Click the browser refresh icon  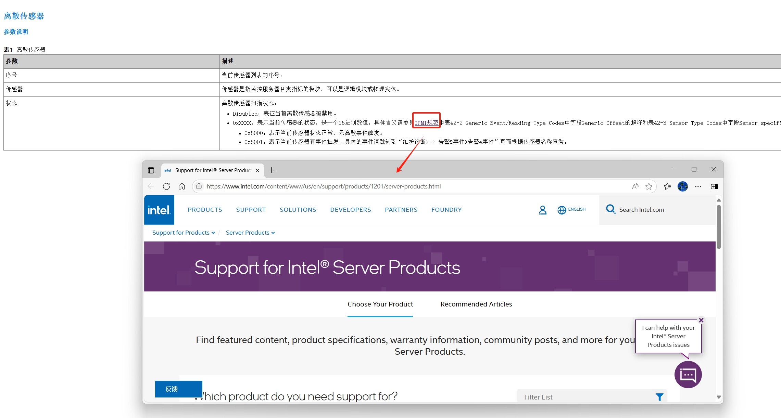166,186
